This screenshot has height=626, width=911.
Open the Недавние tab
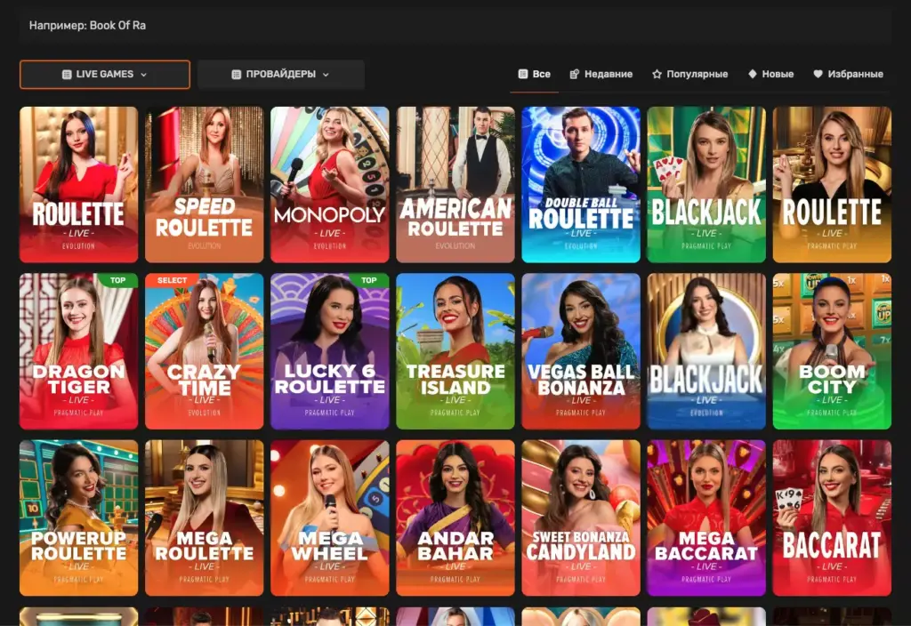click(x=609, y=75)
